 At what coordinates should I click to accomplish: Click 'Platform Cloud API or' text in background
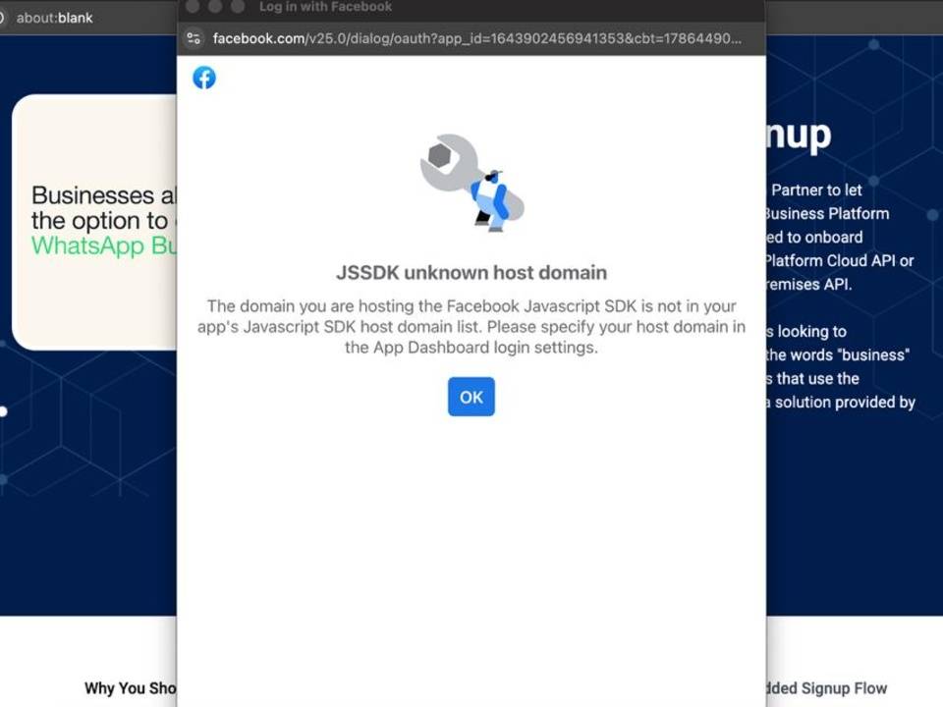(840, 261)
